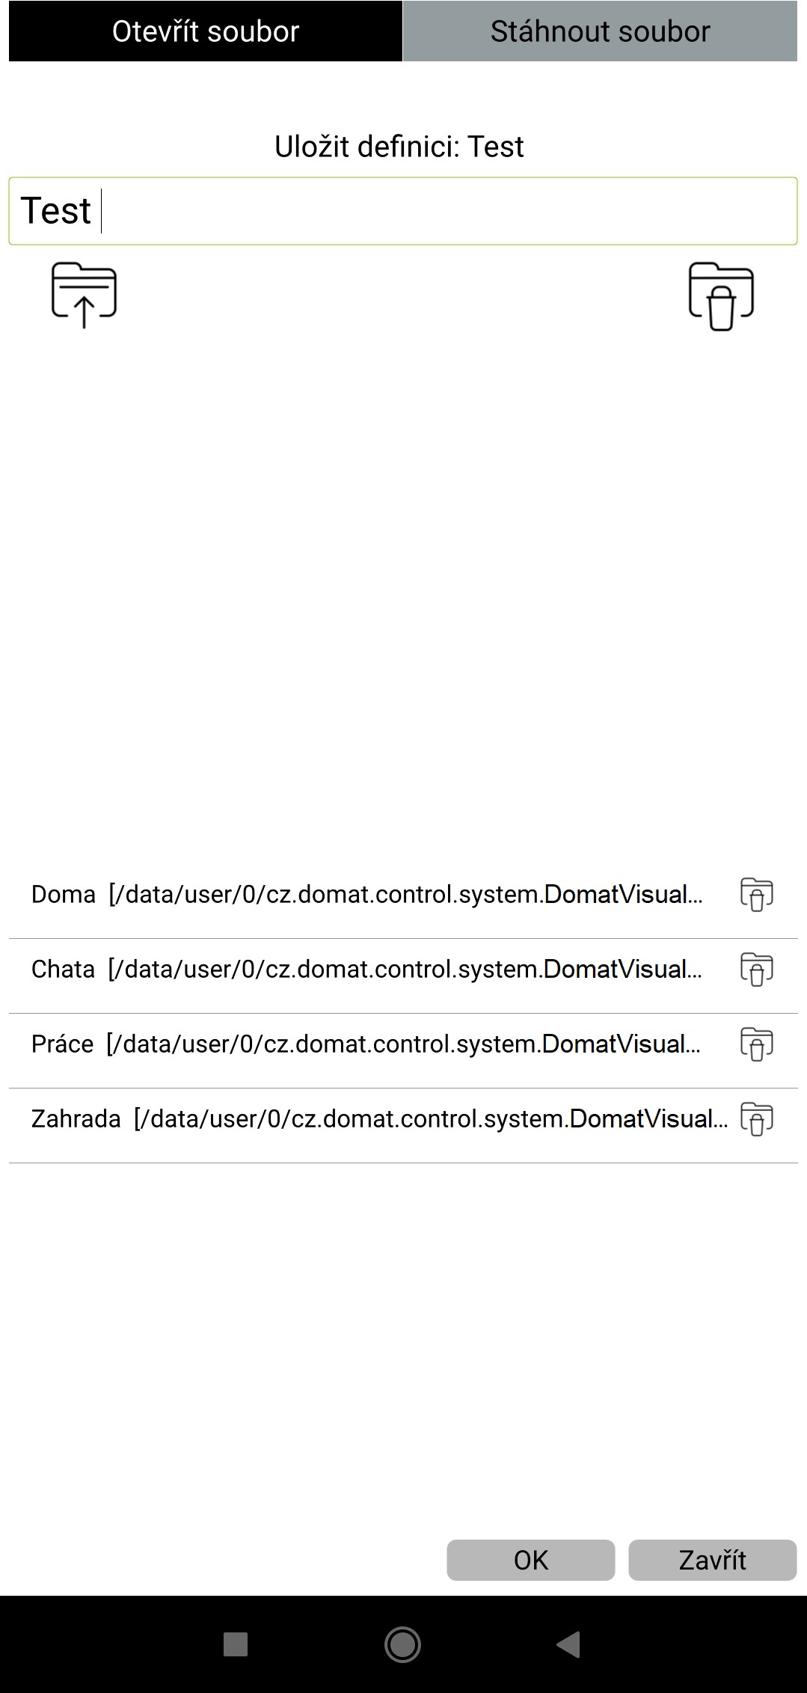The image size is (807, 1693).
Task: Tap the Android recent apps square
Action: tap(236, 1644)
